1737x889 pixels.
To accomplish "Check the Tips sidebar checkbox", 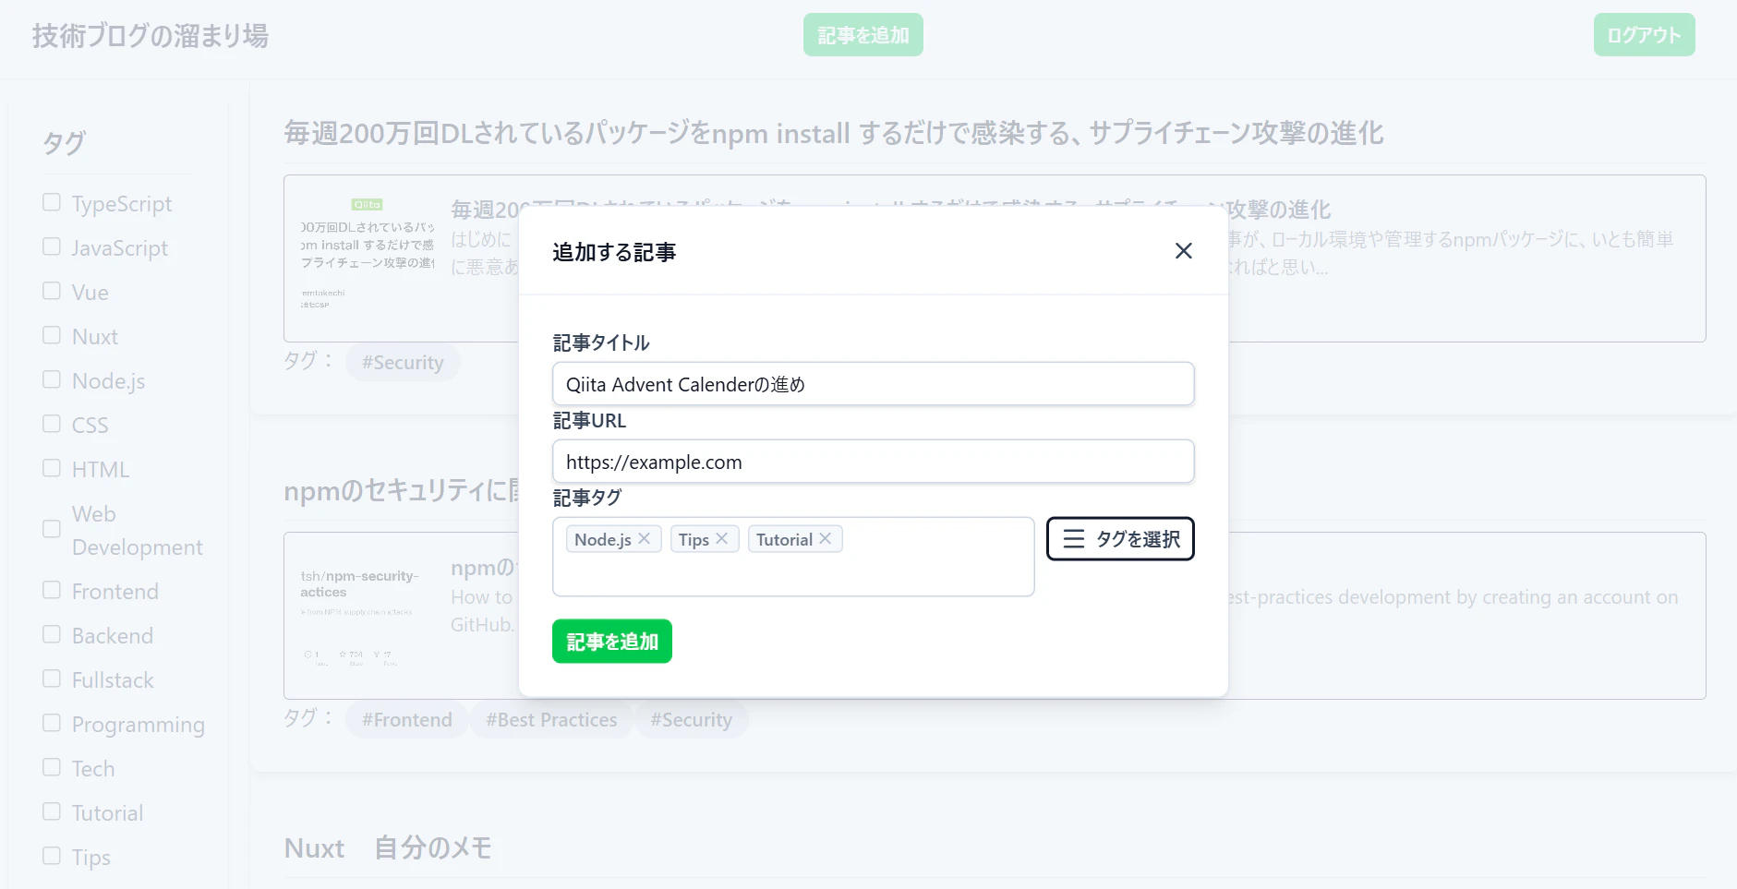I will tap(52, 856).
